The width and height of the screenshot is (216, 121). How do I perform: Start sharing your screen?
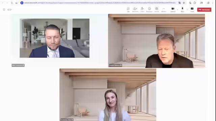click(192, 10)
